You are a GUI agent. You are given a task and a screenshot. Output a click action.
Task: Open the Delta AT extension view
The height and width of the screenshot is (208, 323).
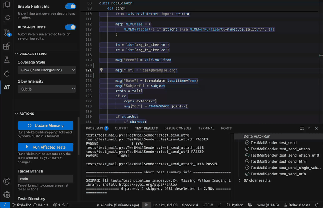7,87
